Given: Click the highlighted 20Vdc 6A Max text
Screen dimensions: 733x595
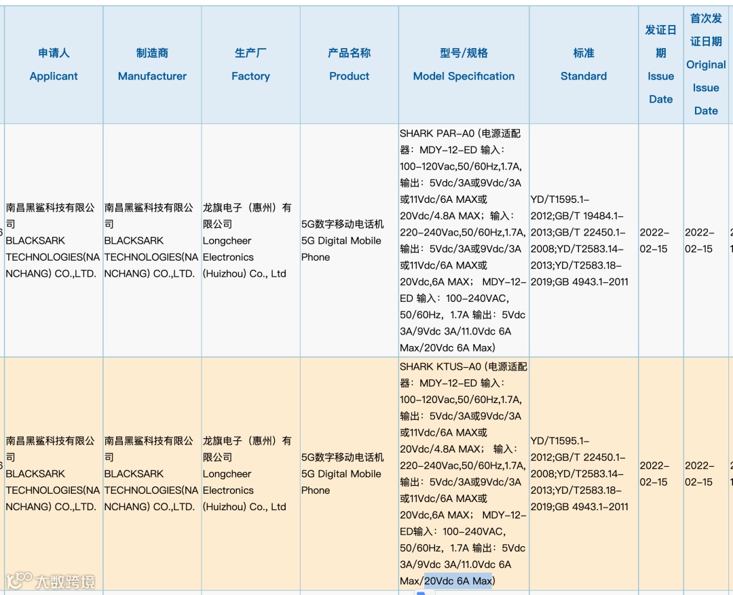Looking at the screenshot, I should point(458,581).
